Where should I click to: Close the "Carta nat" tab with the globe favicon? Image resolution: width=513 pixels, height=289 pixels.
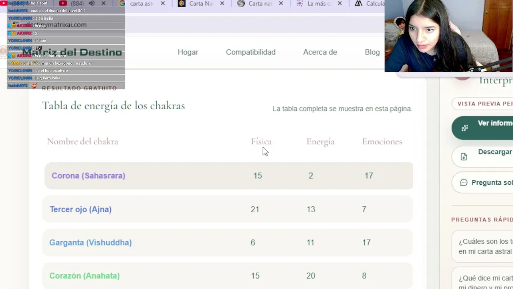281,4
